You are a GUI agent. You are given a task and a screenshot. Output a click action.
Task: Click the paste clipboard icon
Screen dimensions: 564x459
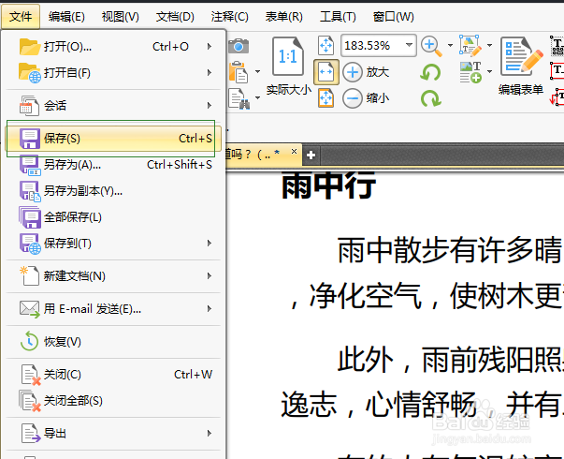pyautogui.click(x=239, y=72)
